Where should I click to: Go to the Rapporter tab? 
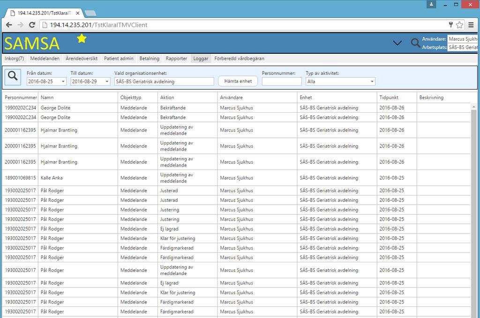click(x=176, y=58)
